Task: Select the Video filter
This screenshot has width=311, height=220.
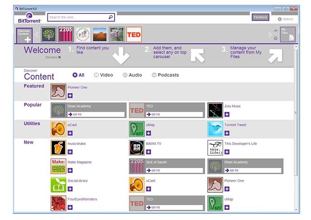Action: click(x=103, y=75)
